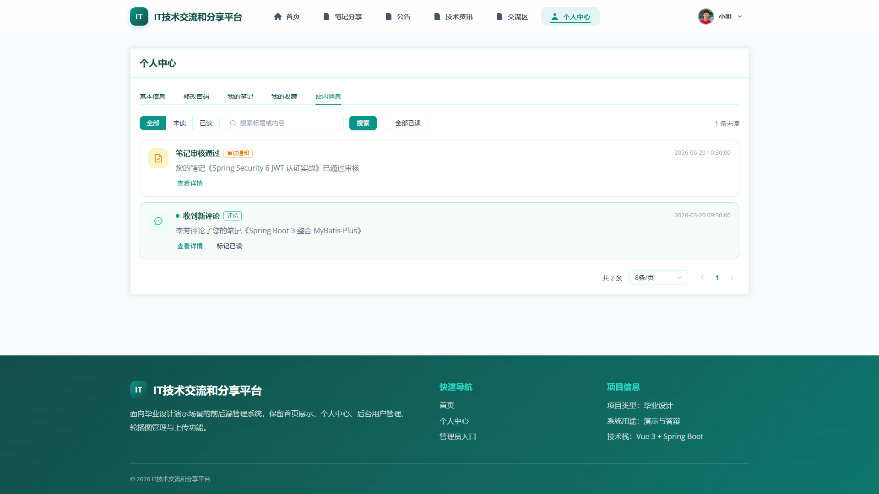Open 技术资讯 in top navigation
Screen dimensions: 879x494
coord(453,16)
